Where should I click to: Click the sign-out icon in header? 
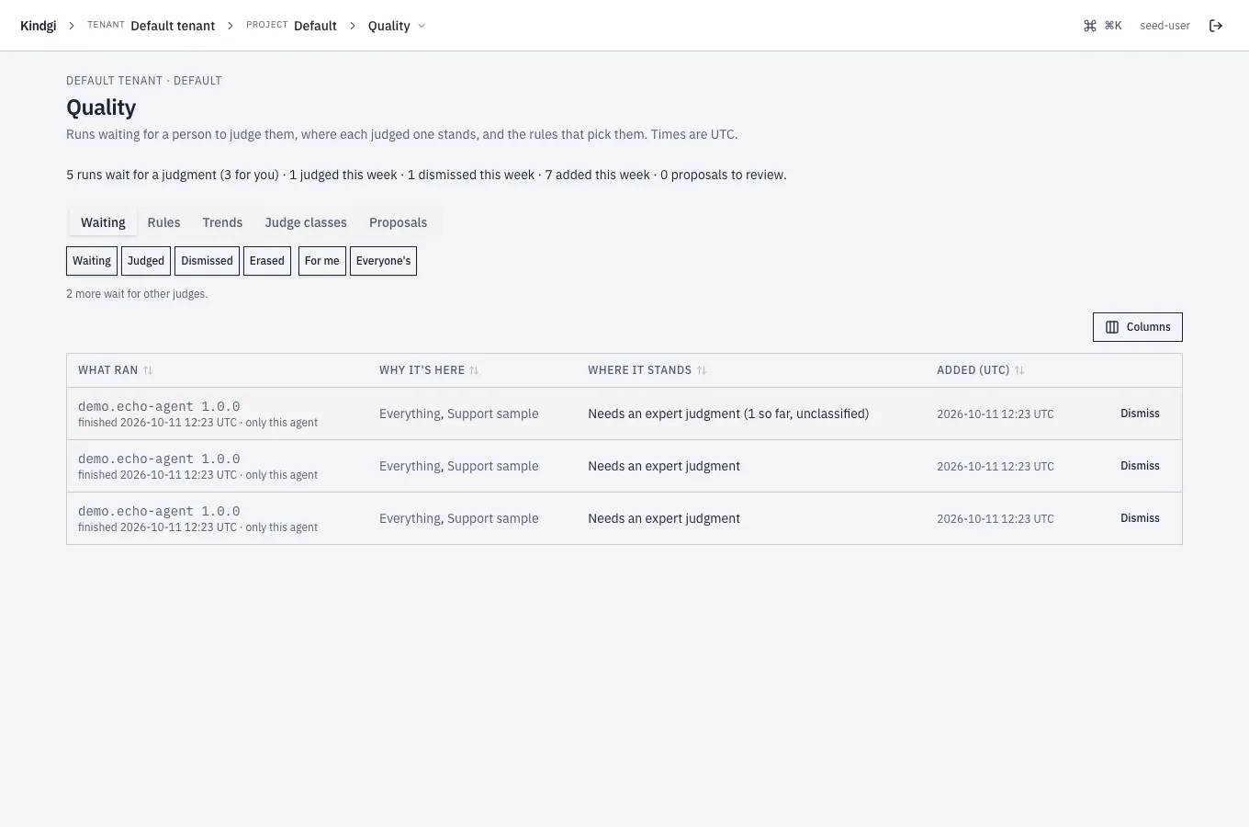click(1216, 26)
